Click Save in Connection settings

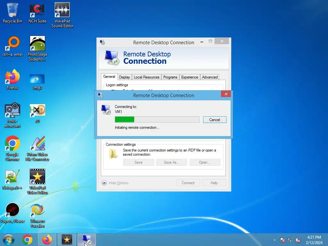(138, 162)
